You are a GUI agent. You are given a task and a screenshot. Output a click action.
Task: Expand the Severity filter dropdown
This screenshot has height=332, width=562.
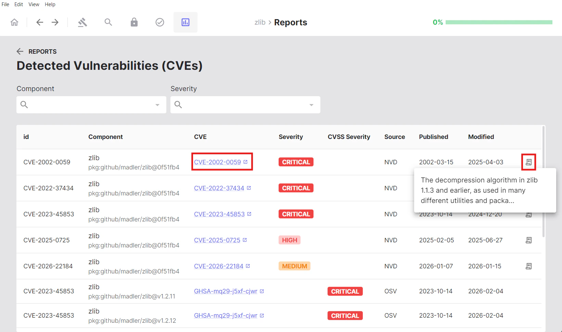(x=311, y=105)
